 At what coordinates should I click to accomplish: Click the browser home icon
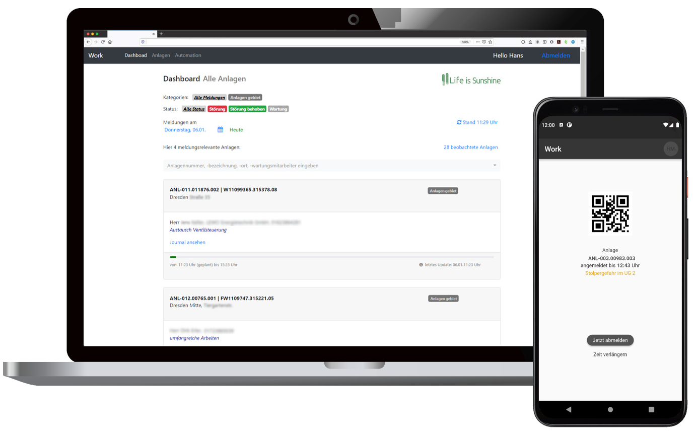[110, 42]
